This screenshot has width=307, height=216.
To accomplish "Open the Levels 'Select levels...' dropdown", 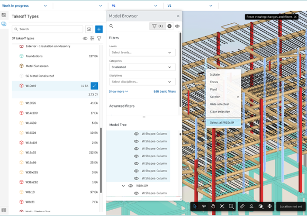I will point(142,52).
